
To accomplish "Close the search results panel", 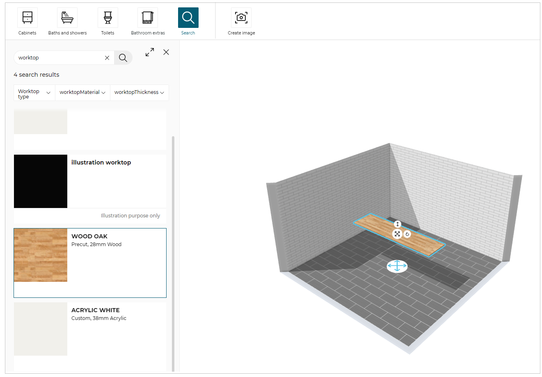I will (166, 52).
